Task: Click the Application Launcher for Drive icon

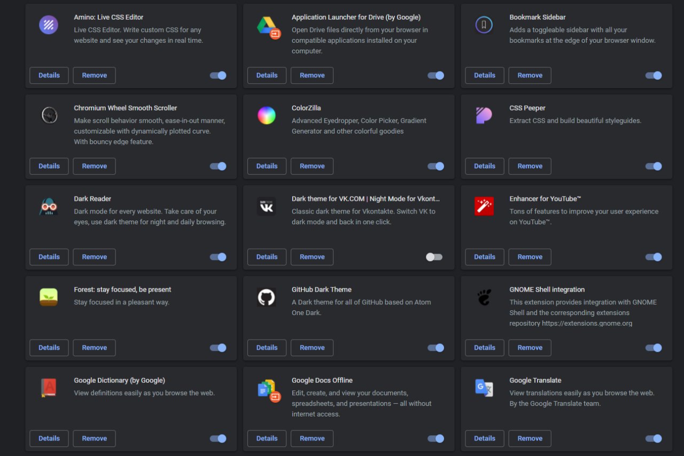Action: (268, 27)
